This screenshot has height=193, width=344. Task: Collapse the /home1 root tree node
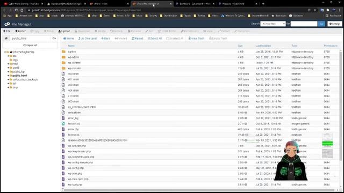pyautogui.click(x=5, y=52)
